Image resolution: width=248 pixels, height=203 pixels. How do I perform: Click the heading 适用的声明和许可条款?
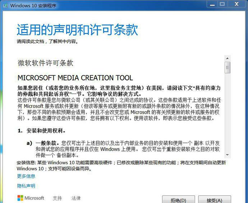pyautogui.click(x=77, y=30)
